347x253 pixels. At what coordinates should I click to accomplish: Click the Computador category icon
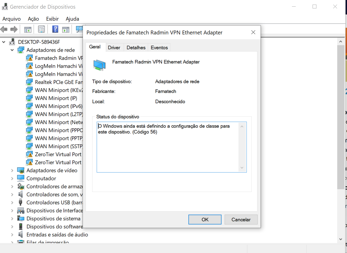21,178
